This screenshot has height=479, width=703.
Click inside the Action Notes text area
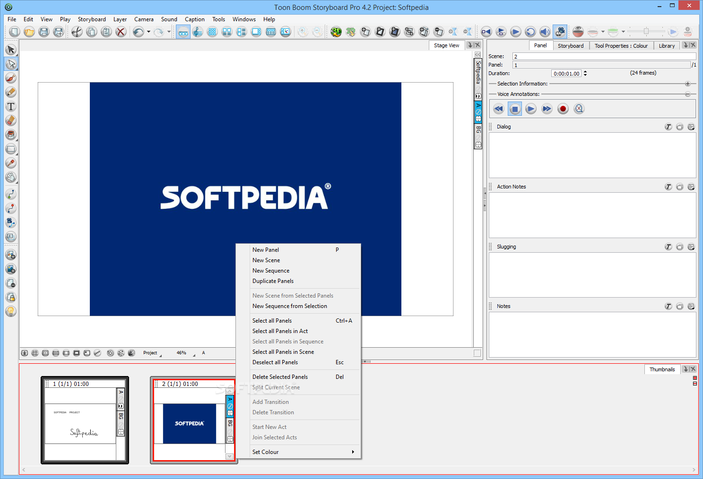(x=592, y=215)
